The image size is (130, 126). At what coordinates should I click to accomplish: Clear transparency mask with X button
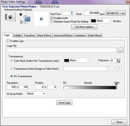coord(119,69)
